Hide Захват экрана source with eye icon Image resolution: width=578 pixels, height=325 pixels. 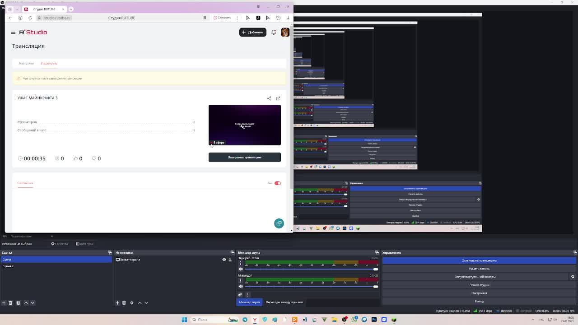click(224, 260)
